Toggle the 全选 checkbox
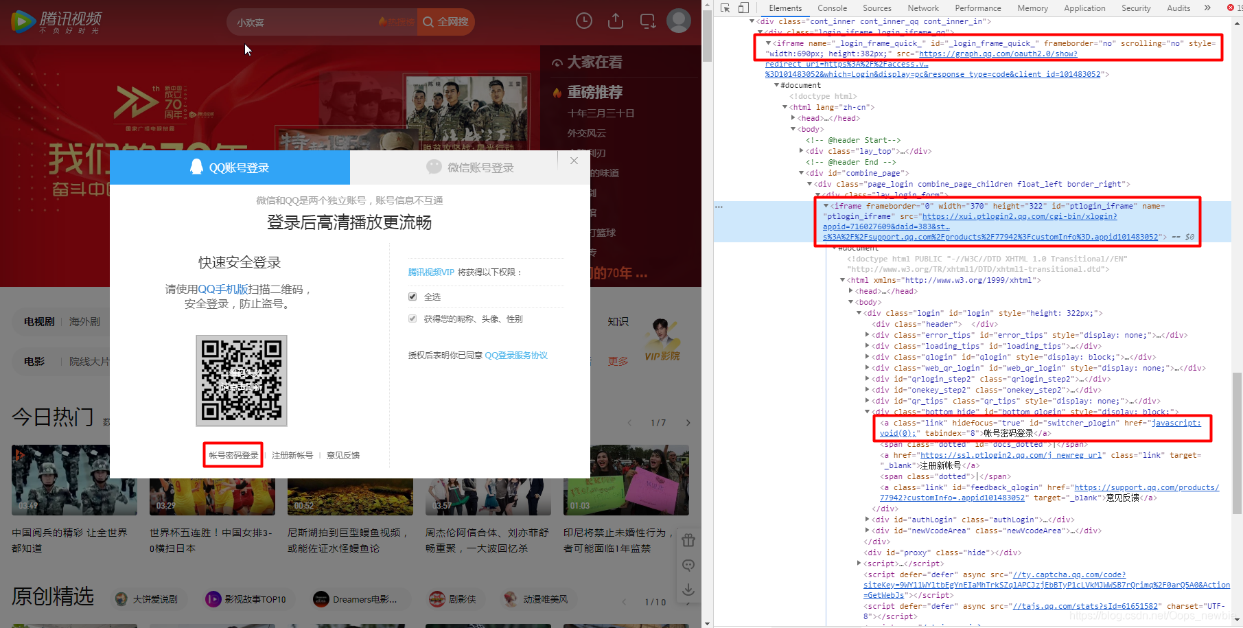 click(413, 296)
